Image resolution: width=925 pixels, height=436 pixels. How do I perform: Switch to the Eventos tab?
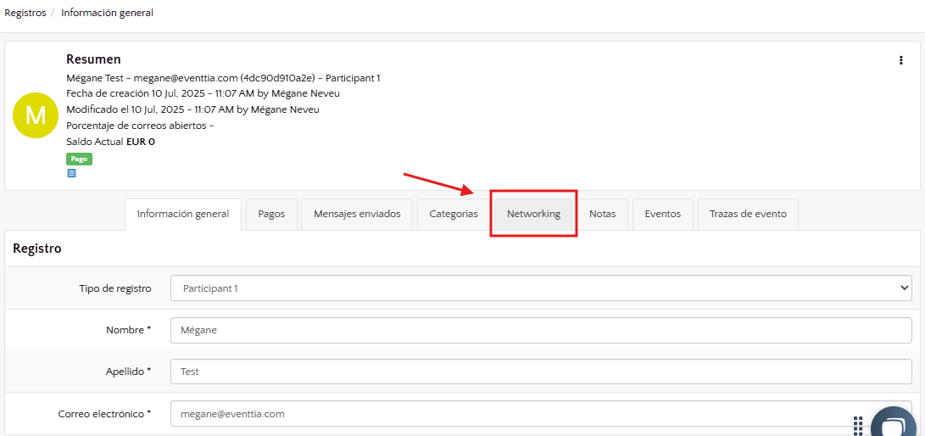(662, 214)
